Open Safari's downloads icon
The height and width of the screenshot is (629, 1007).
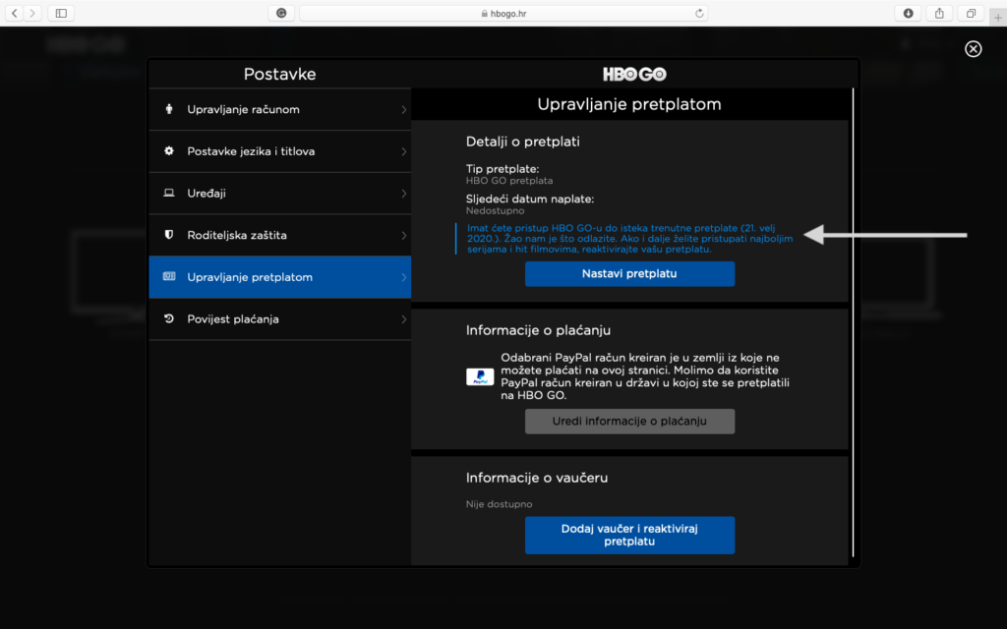pyautogui.click(x=908, y=13)
